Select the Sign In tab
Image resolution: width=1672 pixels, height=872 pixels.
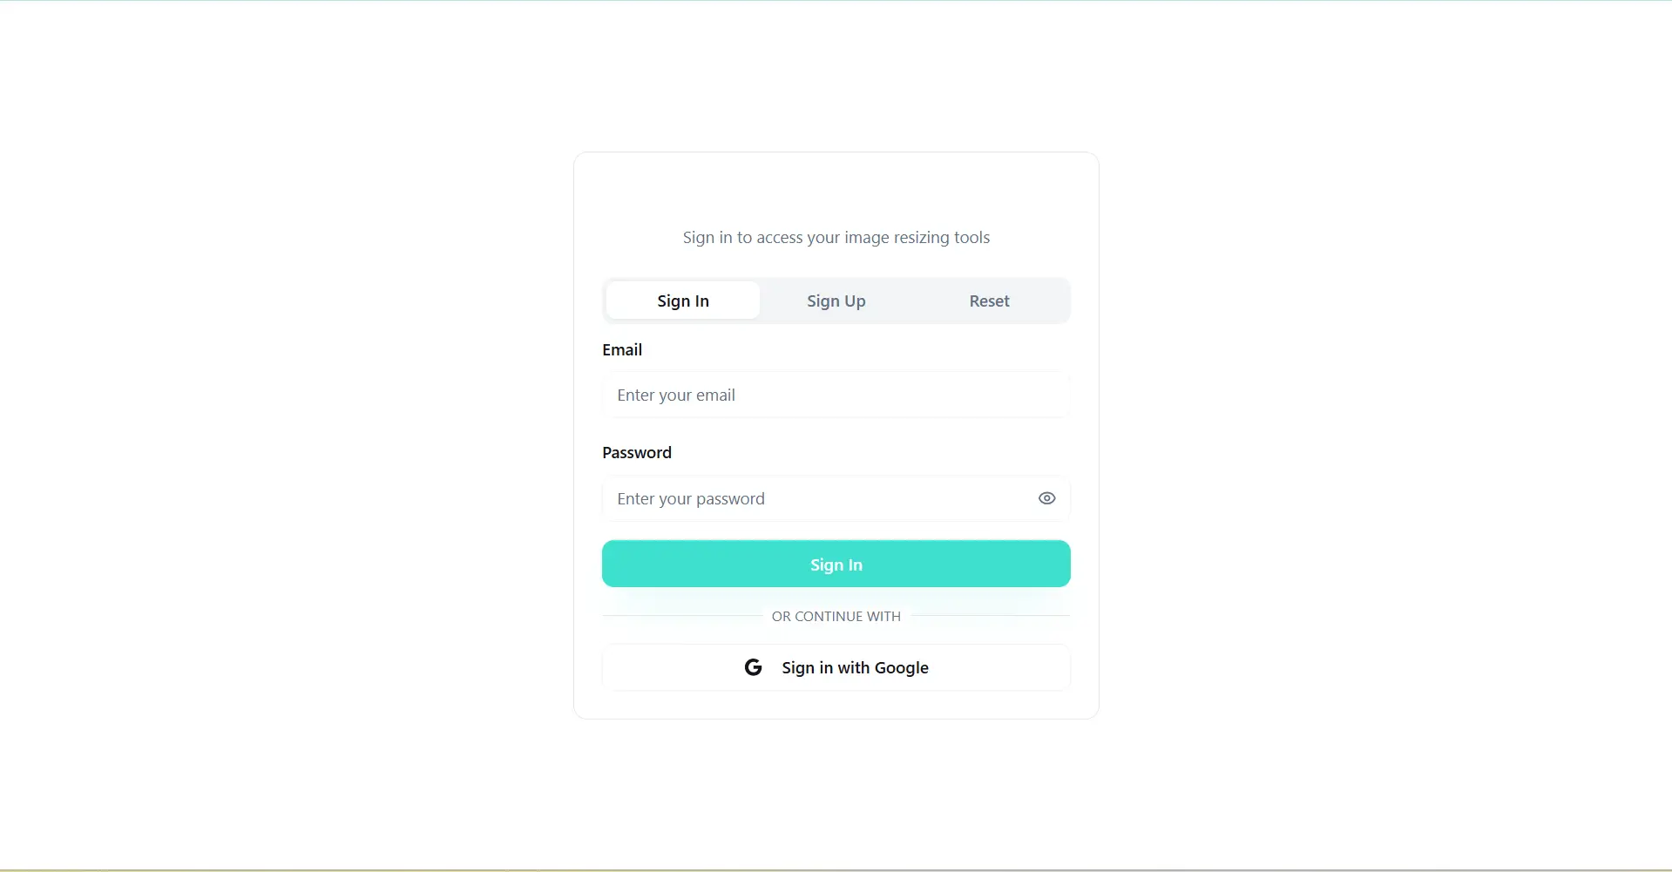[683, 300]
